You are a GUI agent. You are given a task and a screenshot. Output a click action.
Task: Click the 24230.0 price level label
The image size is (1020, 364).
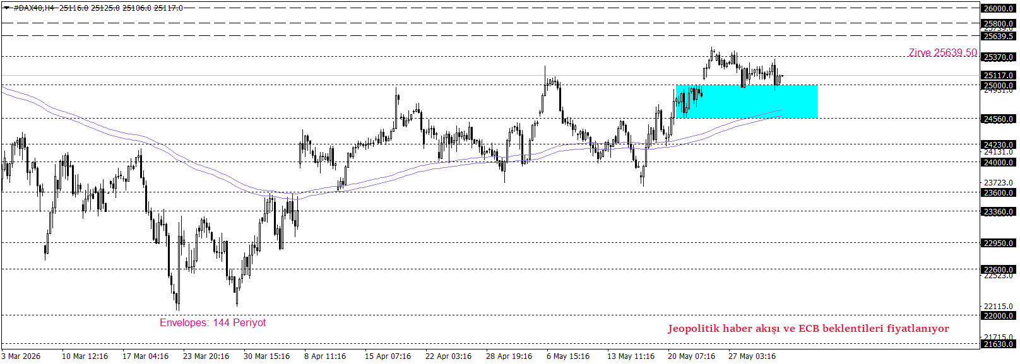click(999, 144)
